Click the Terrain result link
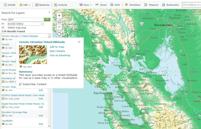The image size is (201, 129). (x=5, y=45)
